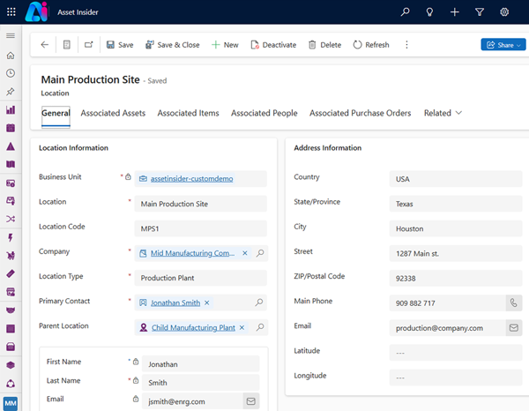529x411 pixels.
Task: Delete the record
Action: 324,45
